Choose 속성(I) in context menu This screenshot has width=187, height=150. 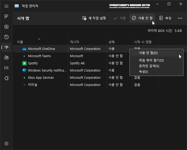tap(156, 72)
